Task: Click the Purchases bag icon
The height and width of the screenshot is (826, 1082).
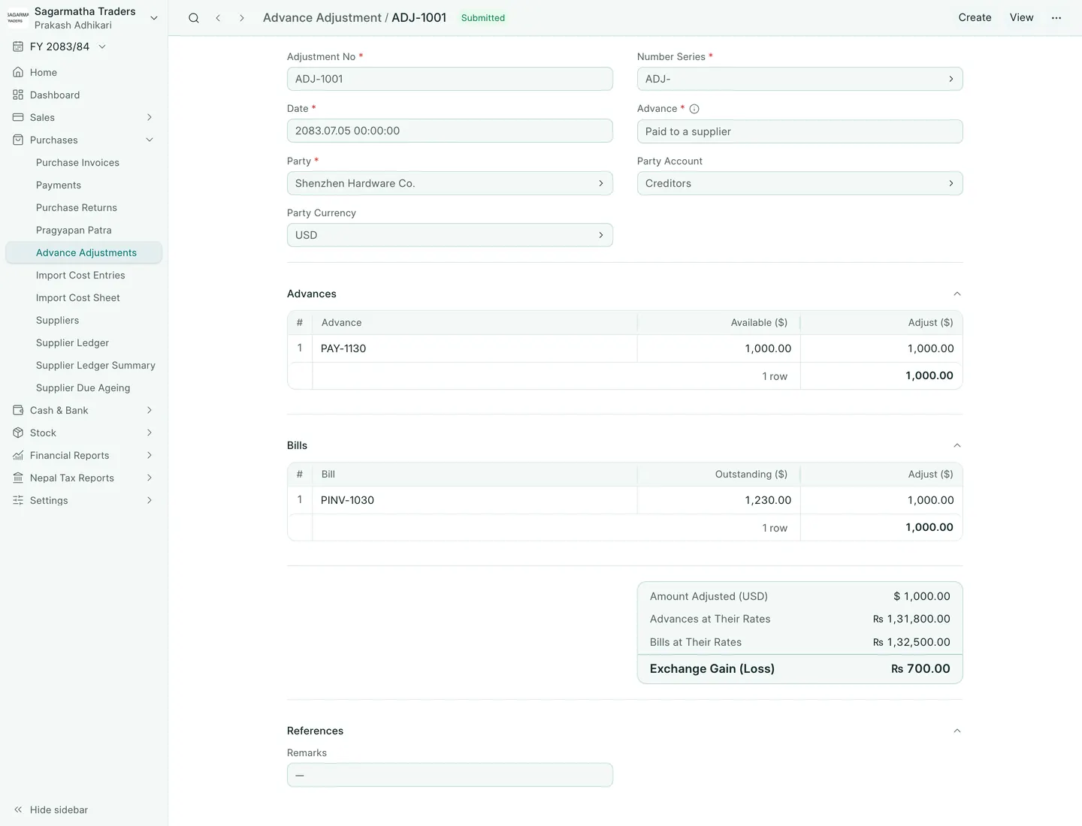Action: [x=18, y=140]
